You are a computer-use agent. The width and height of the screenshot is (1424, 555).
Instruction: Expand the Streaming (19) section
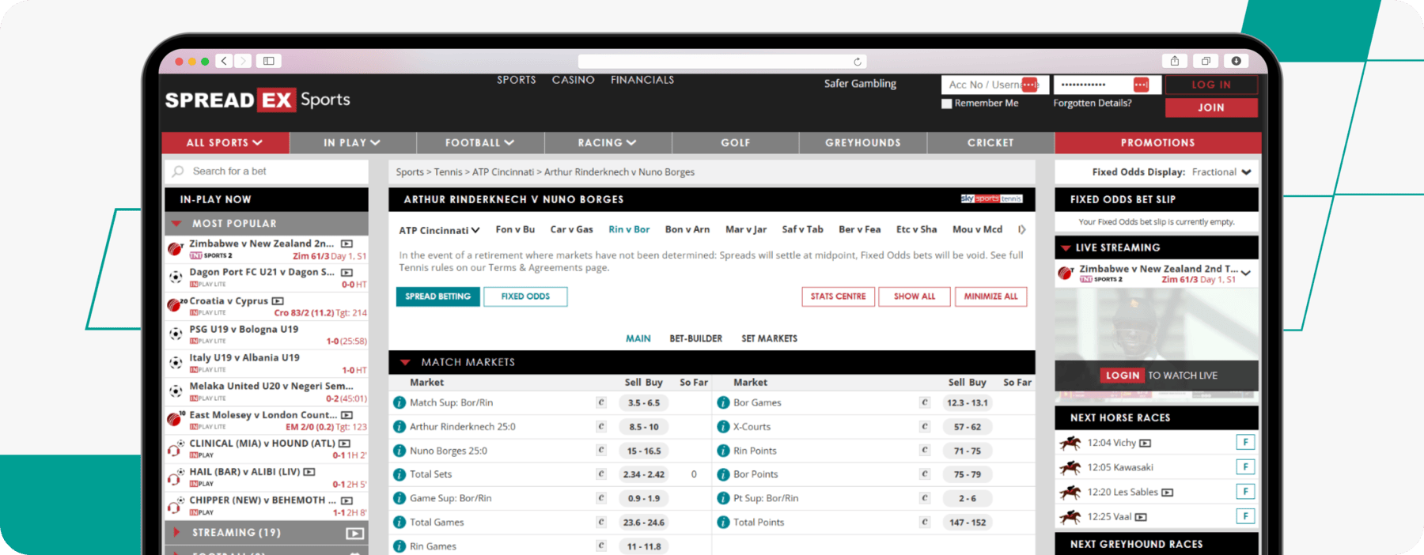[176, 533]
